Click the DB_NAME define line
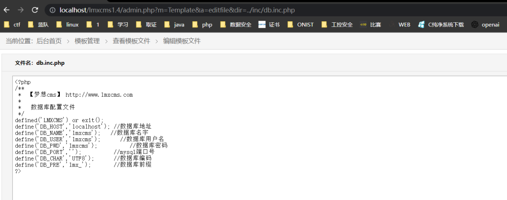 pyautogui.click(x=82, y=133)
